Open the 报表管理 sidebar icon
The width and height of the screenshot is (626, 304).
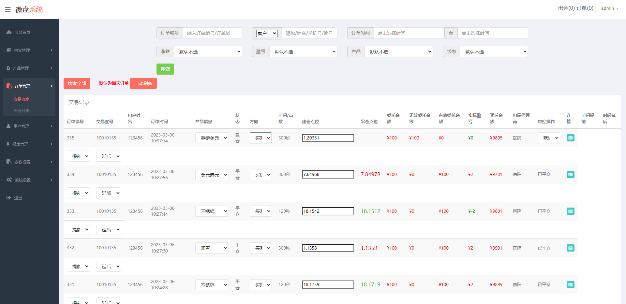click(8, 144)
